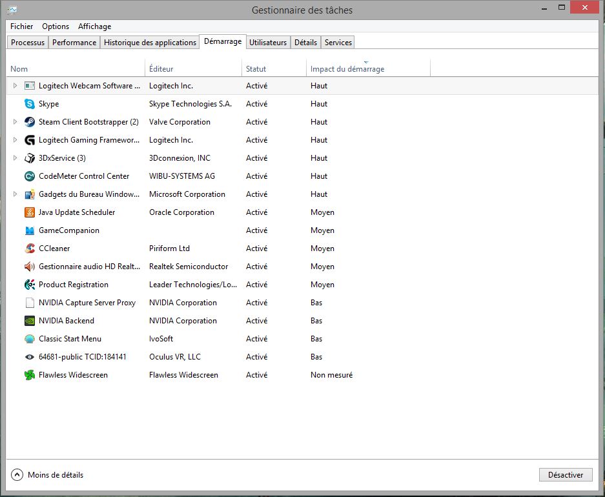Sort by Impact du démarrage column
Image resolution: width=605 pixels, height=497 pixels.
368,68
